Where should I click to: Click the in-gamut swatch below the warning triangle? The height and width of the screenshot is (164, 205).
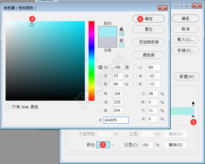(122, 34)
